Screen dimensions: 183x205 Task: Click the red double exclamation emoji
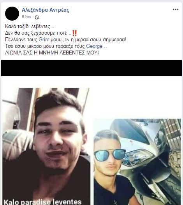click(74, 33)
